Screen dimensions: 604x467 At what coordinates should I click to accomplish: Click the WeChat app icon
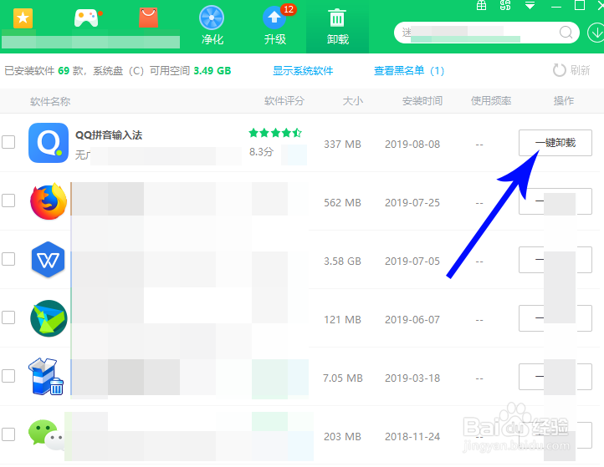(46, 435)
